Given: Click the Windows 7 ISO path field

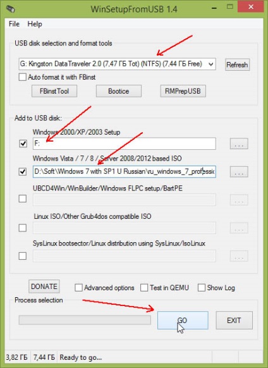Looking at the screenshot, I should [x=125, y=171].
